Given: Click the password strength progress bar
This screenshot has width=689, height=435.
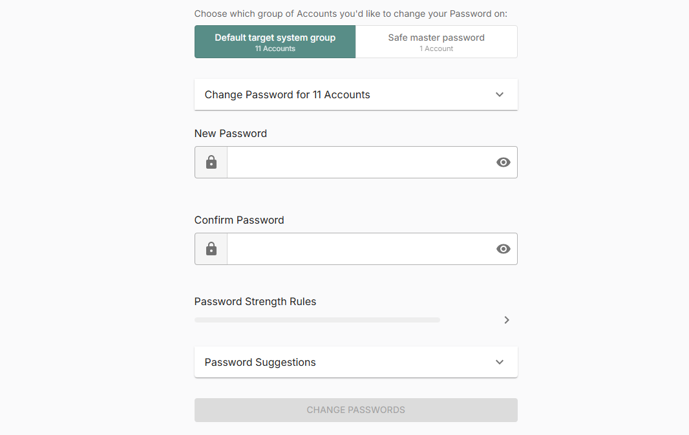Looking at the screenshot, I should [317, 319].
